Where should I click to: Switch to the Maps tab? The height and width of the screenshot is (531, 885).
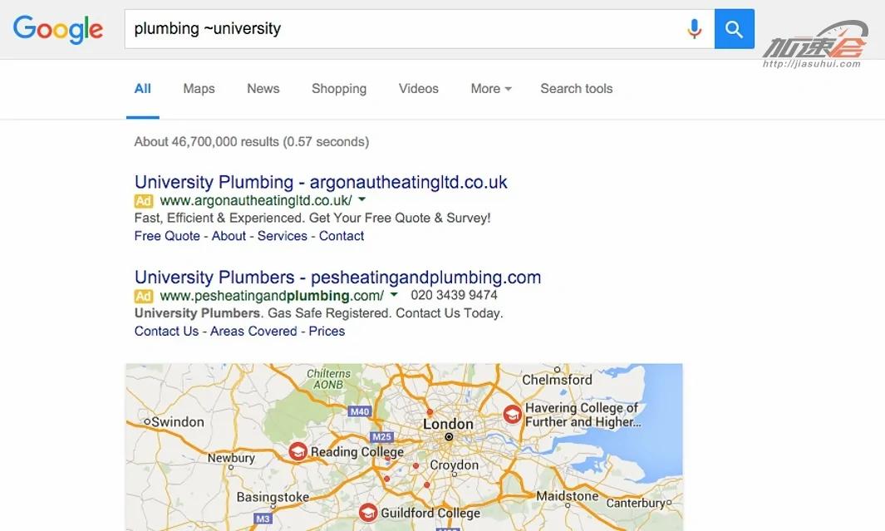(x=199, y=89)
